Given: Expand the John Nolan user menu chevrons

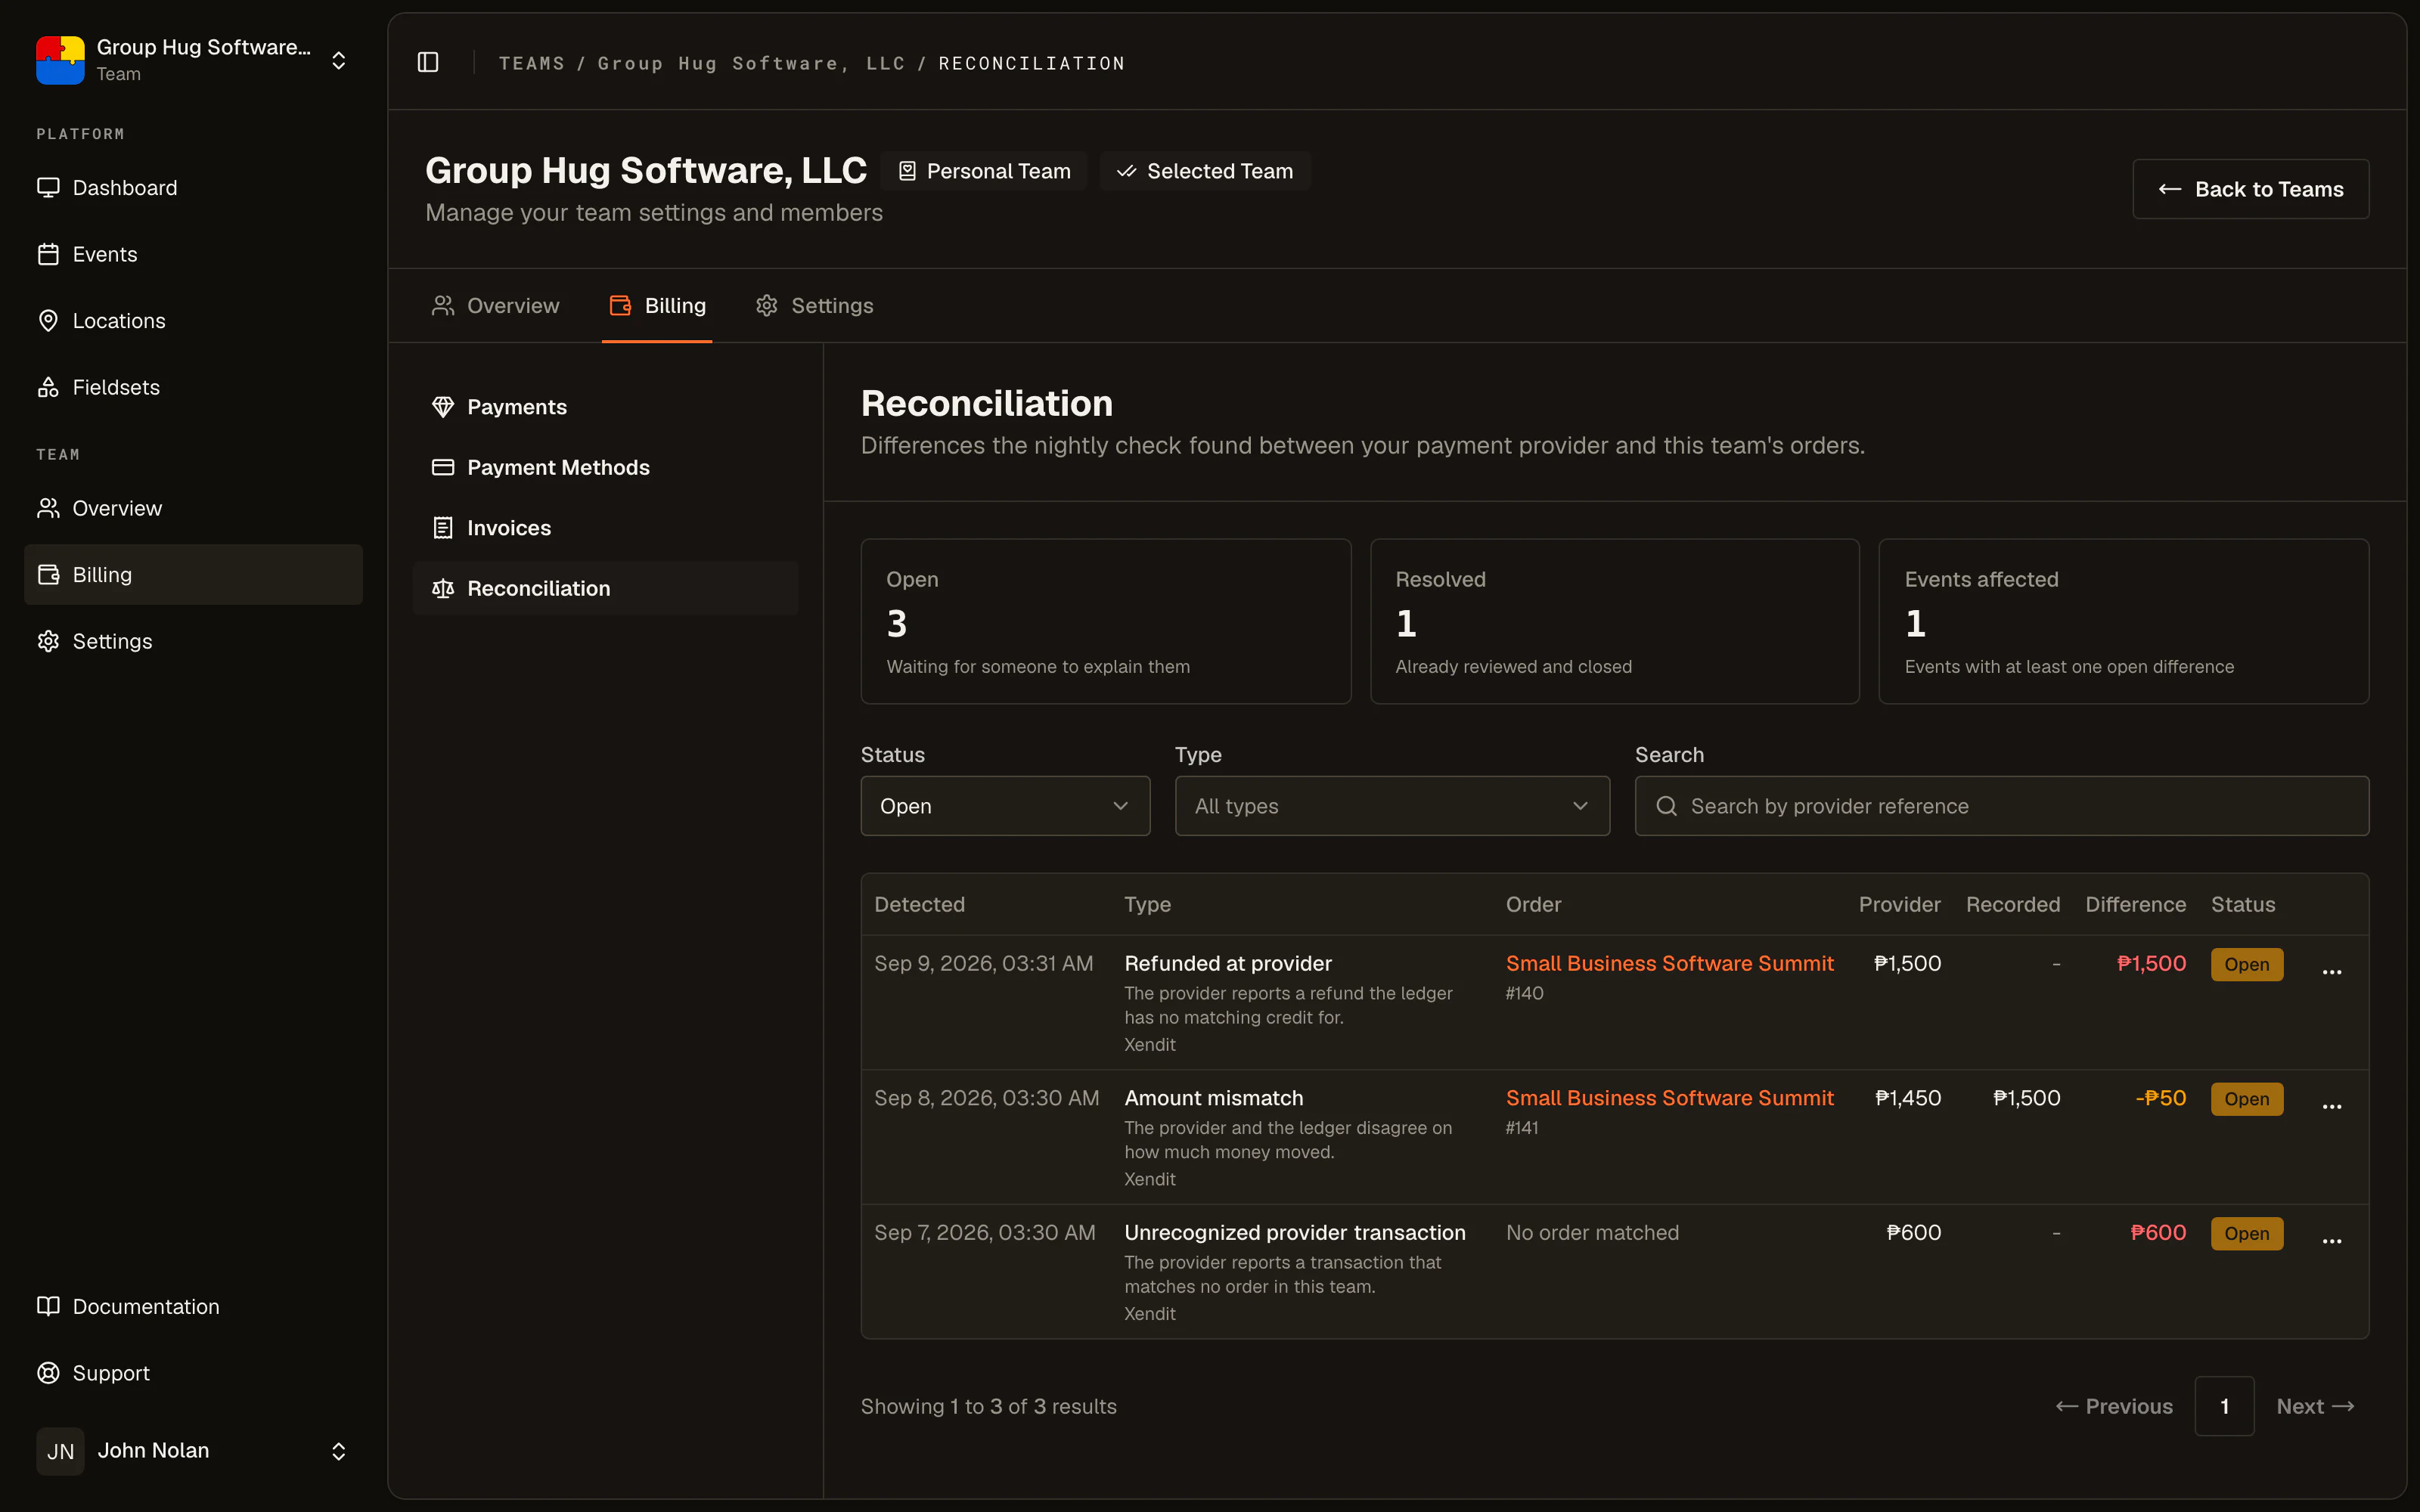Looking at the screenshot, I should point(339,1451).
